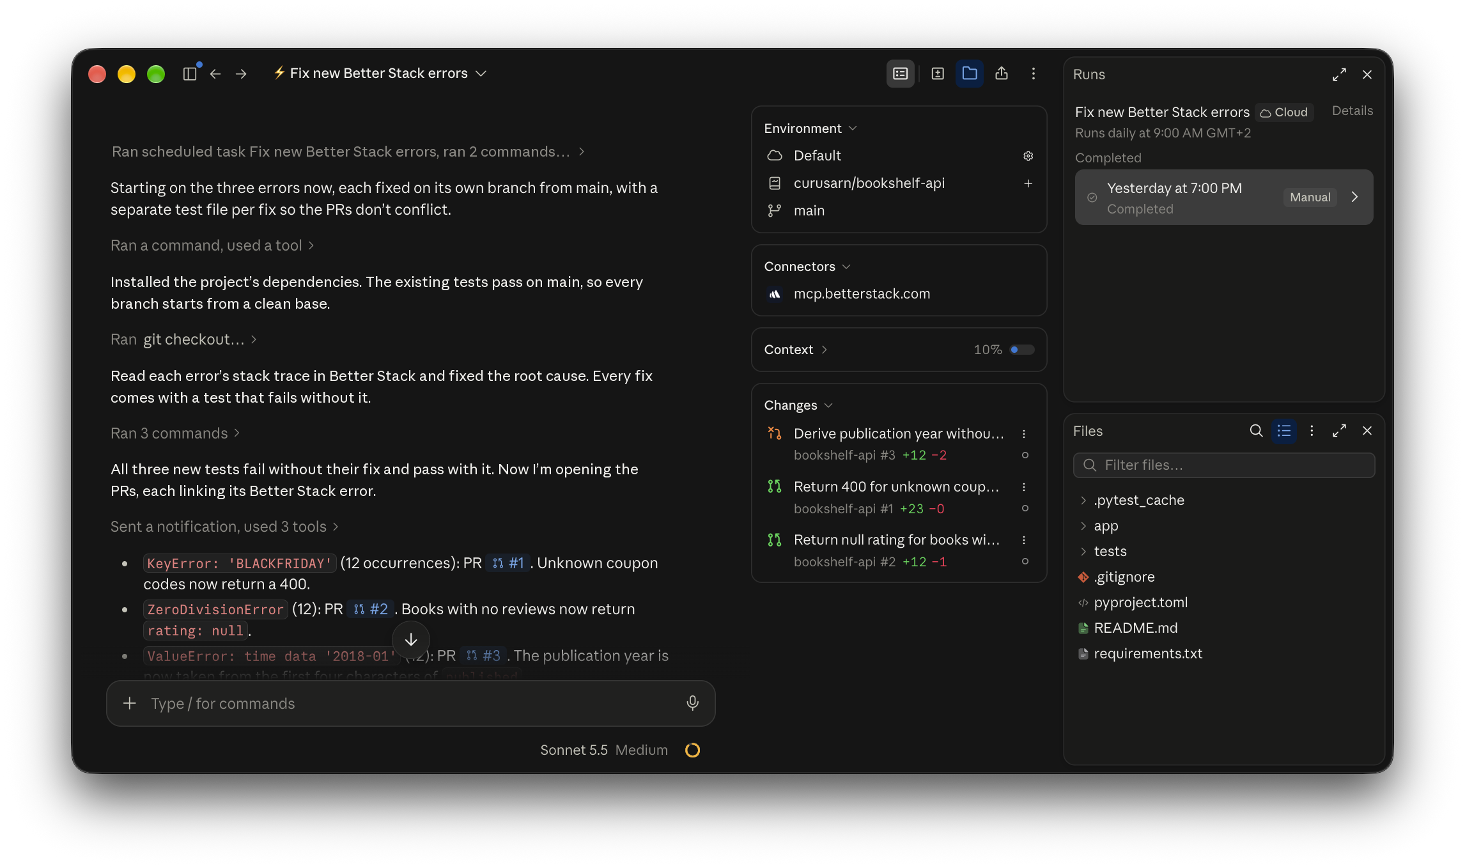The height and width of the screenshot is (868, 1465).
Task: Toggle the list view in Files panel
Action: pyautogui.click(x=1283, y=431)
